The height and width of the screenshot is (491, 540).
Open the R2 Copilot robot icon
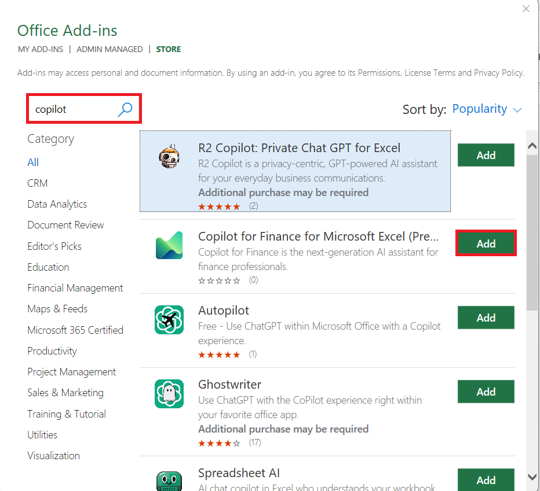(x=169, y=157)
